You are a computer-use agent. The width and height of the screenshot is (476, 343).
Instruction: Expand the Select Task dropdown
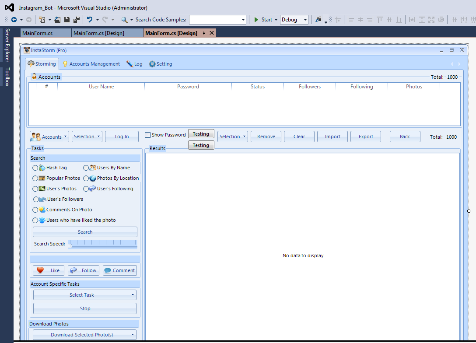pyautogui.click(x=85, y=295)
